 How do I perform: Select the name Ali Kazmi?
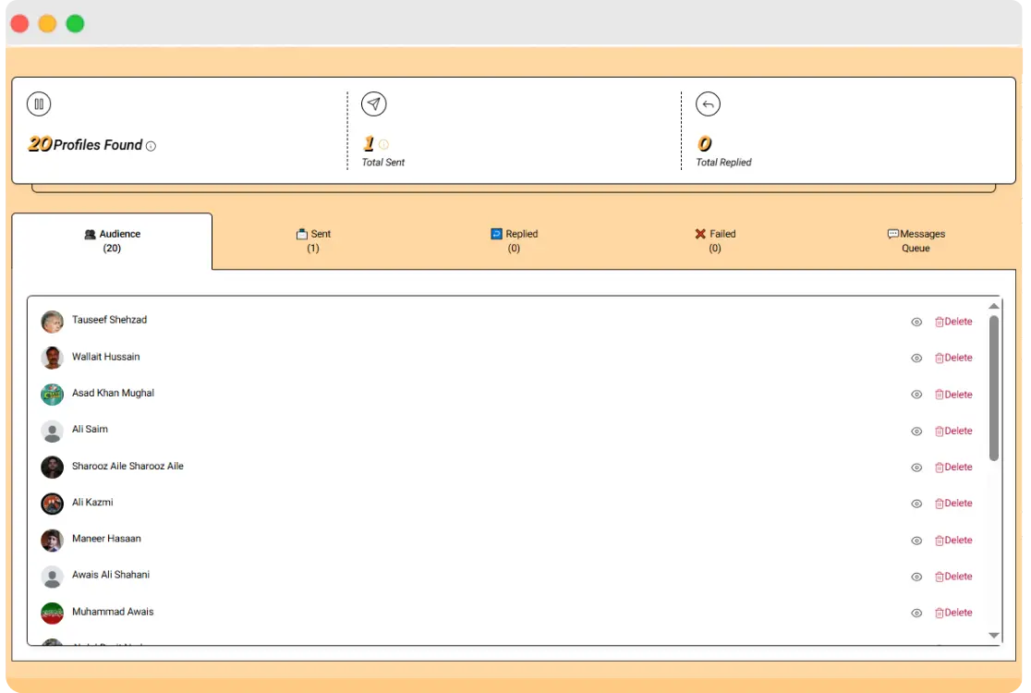[x=92, y=502]
